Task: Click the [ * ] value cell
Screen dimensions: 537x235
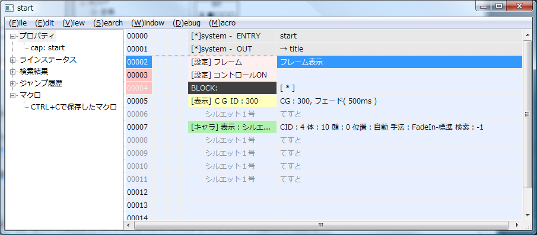Action: point(399,88)
